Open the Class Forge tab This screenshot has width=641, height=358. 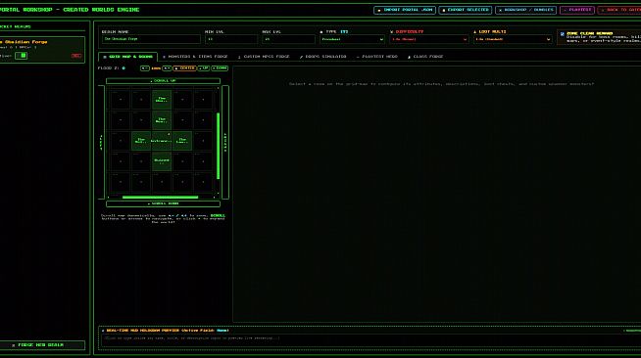pyautogui.click(x=425, y=57)
